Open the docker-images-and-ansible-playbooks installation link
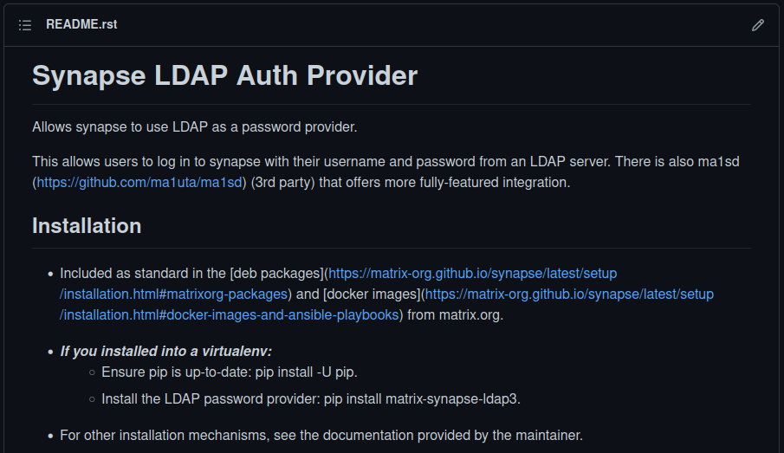Image resolution: width=784 pixels, height=453 pixels. (386, 305)
